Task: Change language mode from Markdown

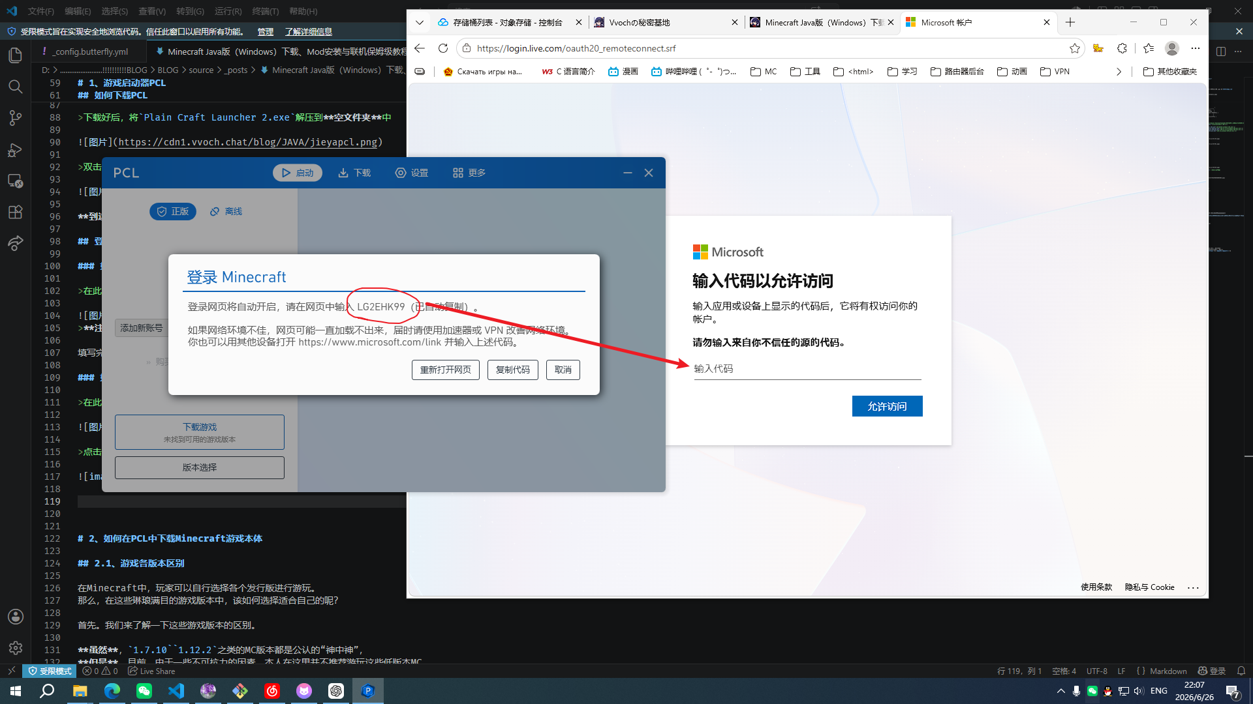Action: [1168, 671]
